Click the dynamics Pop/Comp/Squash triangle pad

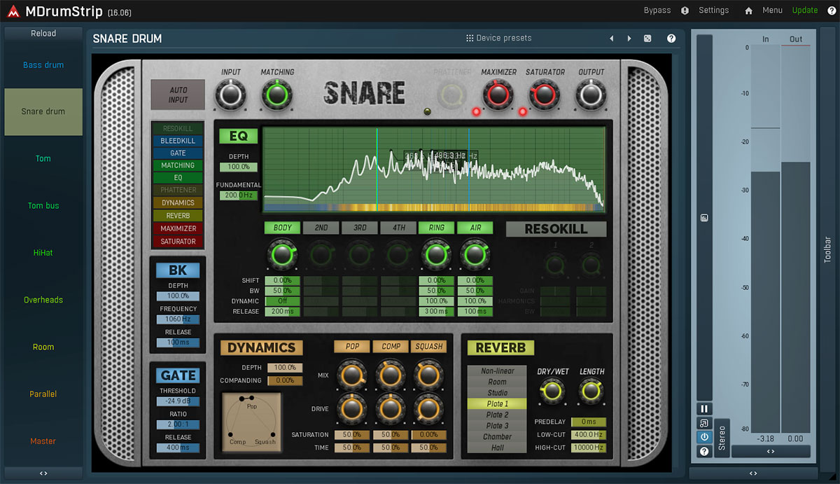(252, 421)
